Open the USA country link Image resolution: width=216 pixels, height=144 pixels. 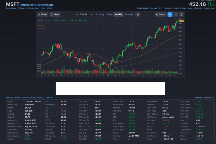coord(43,8)
